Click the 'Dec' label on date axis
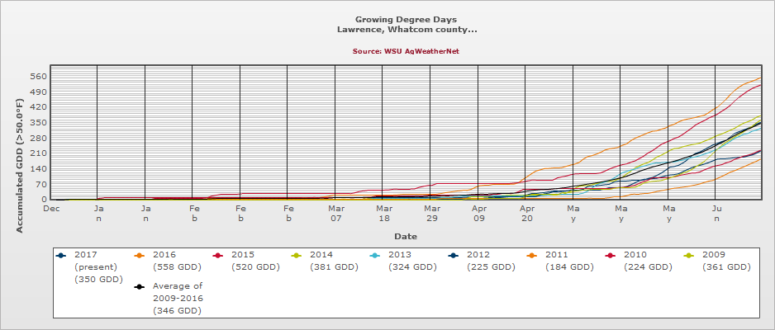The width and height of the screenshot is (775, 330). coord(51,209)
